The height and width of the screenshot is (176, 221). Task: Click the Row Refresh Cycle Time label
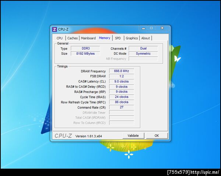[83, 103]
